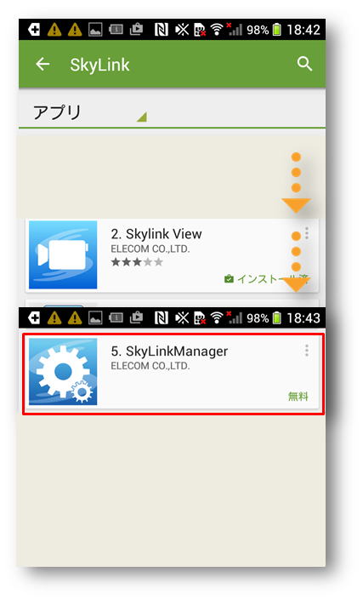Tap the Wi-Fi icon in the 18:43 status bar
The width and height of the screenshot is (363, 600).
tap(217, 317)
